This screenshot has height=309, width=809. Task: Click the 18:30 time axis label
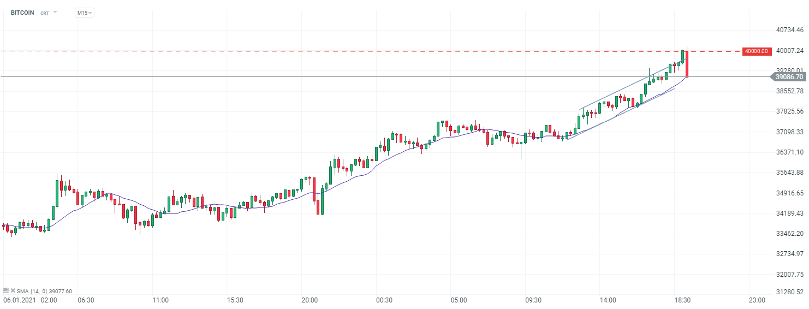point(682,300)
